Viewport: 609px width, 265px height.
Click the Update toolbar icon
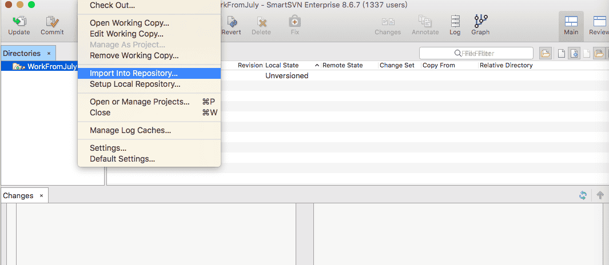pos(19,21)
